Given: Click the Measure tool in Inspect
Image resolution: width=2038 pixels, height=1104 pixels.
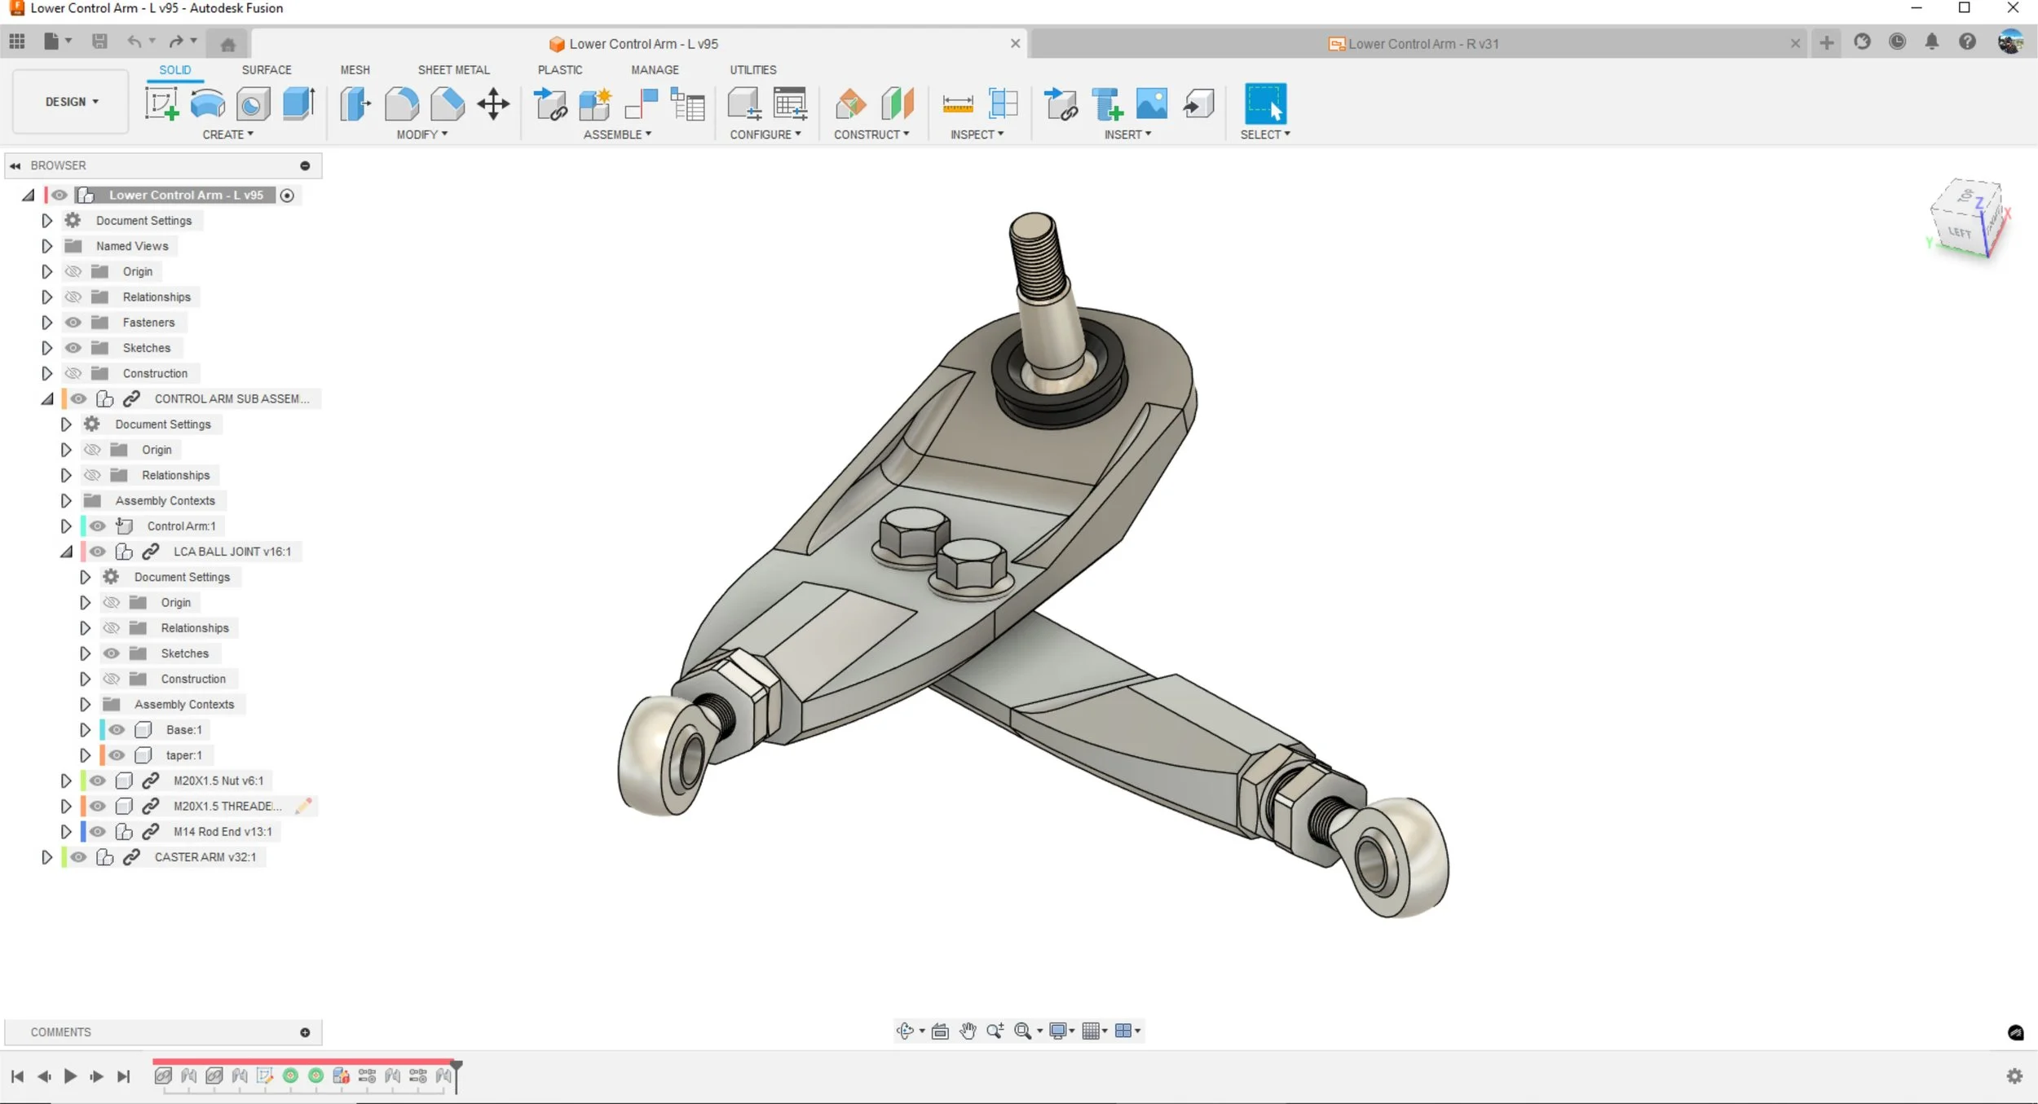Looking at the screenshot, I should (x=957, y=104).
